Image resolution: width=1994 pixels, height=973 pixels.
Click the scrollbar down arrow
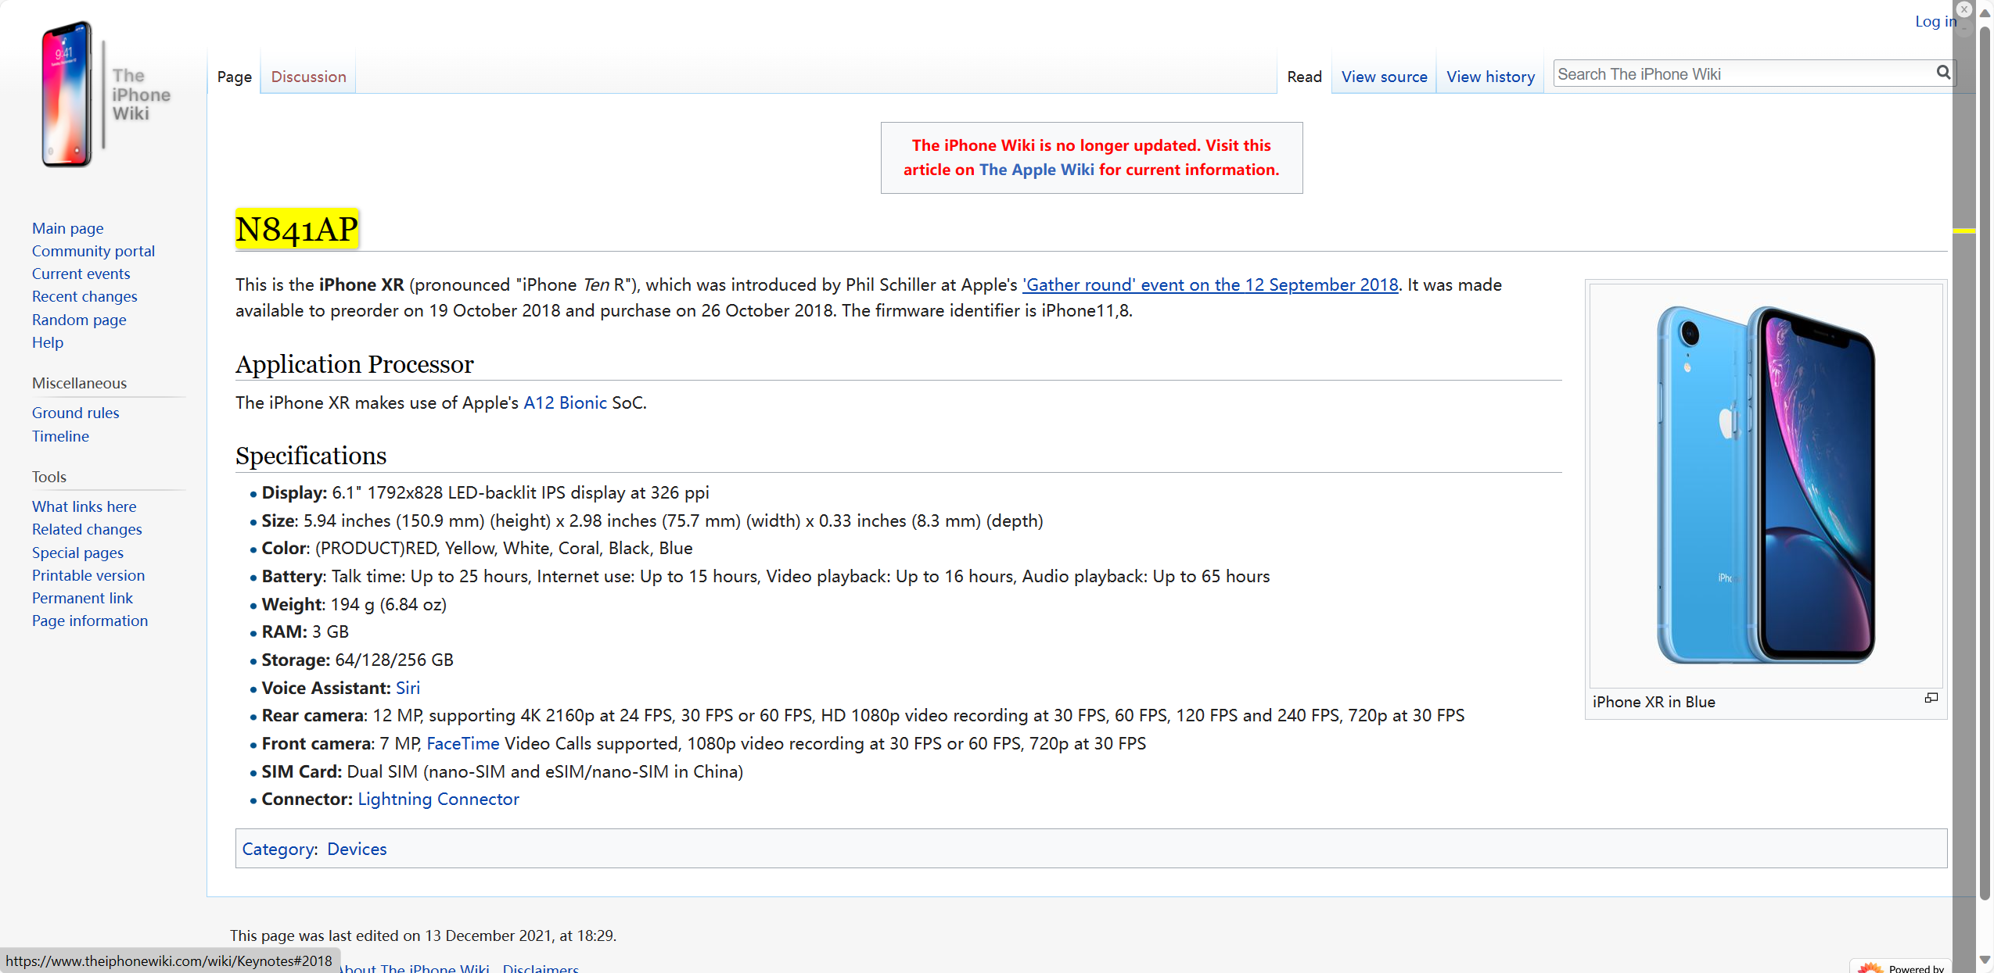click(1985, 959)
